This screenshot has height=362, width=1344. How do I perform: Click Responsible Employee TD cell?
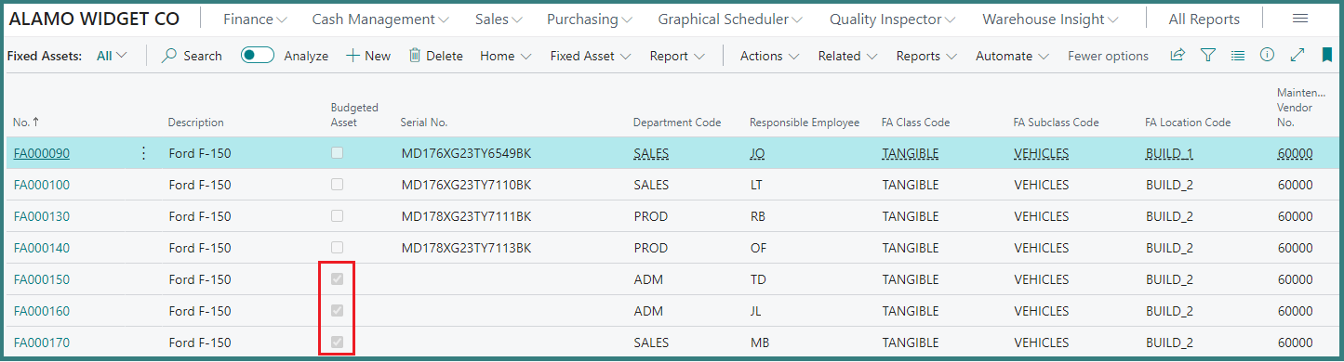pyautogui.click(x=758, y=279)
